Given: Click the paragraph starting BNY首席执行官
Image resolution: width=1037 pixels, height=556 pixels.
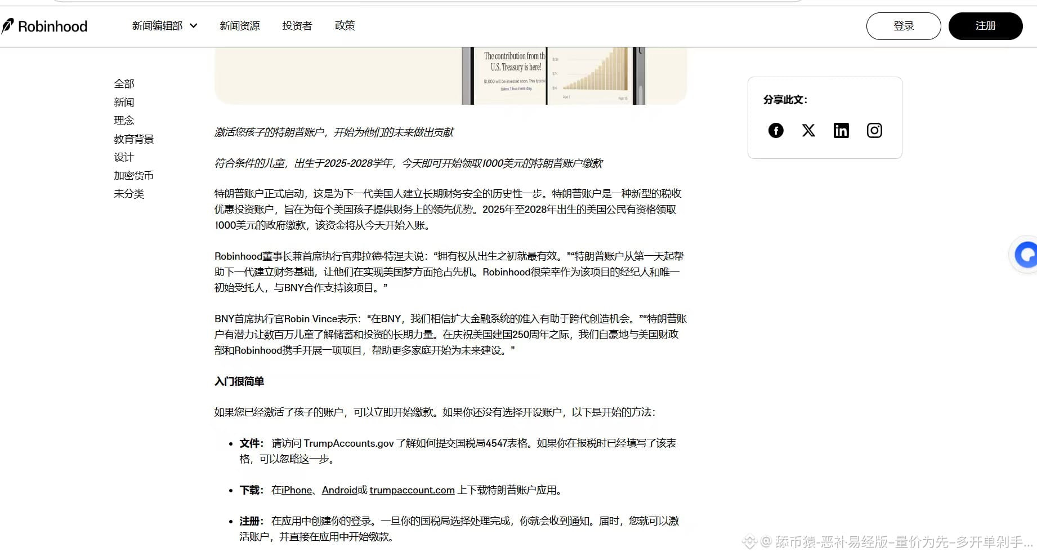Looking at the screenshot, I should coord(450,335).
